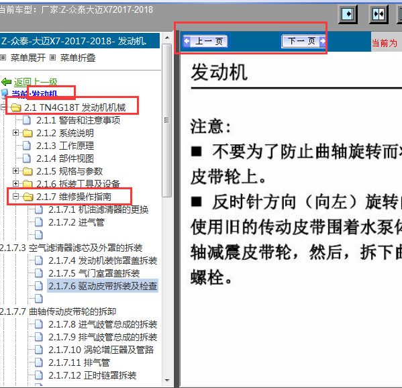This screenshot has width=402, height=388.
Task: Click the 菜单折叠 list icon
Action: tap(52, 58)
